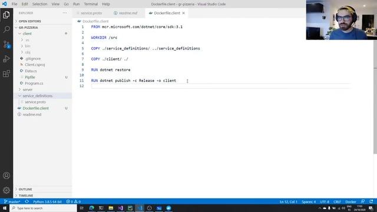
Task: Open the Search view in the activity bar
Action: 6,29
